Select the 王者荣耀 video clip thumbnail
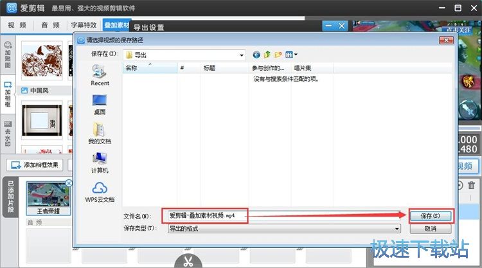The image size is (482, 268). point(48,198)
